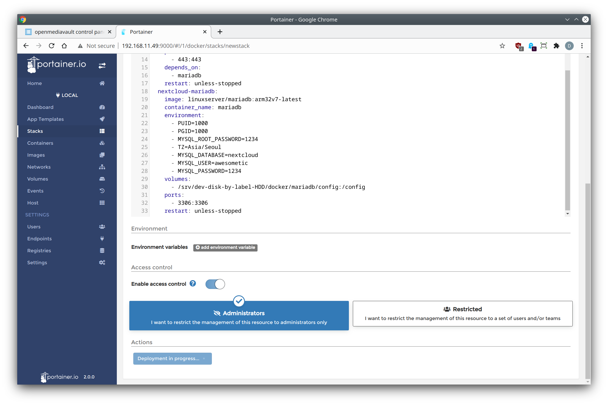The width and height of the screenshot is (608, 405).
Task: Open Events history icon
Action: [x=102, y=191]
